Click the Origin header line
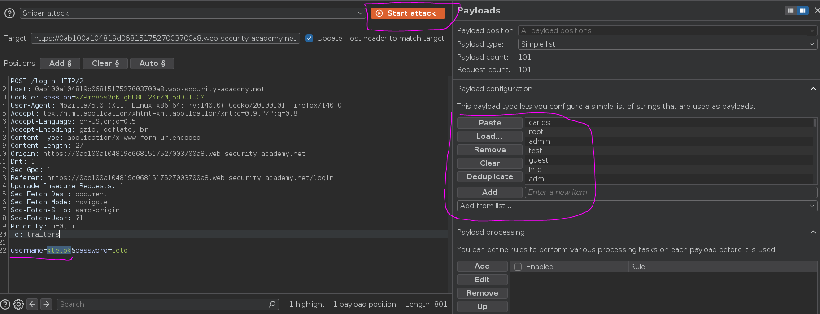Screen dimensions: 820x314 158,154
